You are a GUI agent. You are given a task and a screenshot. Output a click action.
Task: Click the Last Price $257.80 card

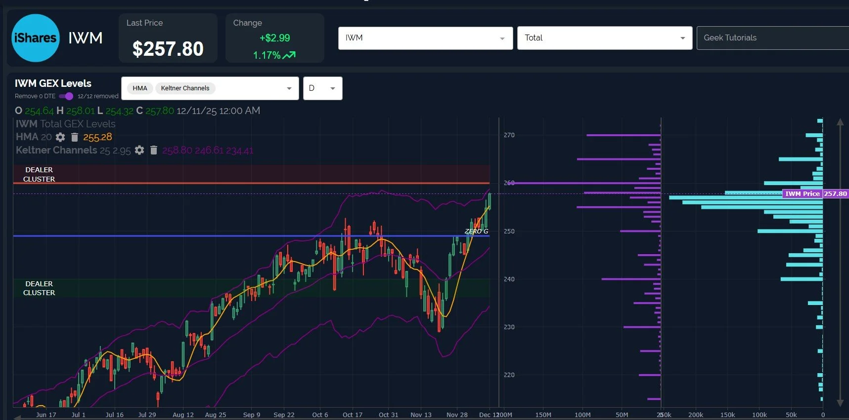point(168,38)
